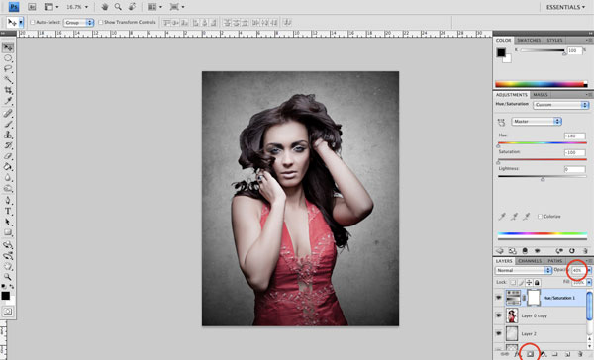Select the Pen tool

click(x=8, y=200)
